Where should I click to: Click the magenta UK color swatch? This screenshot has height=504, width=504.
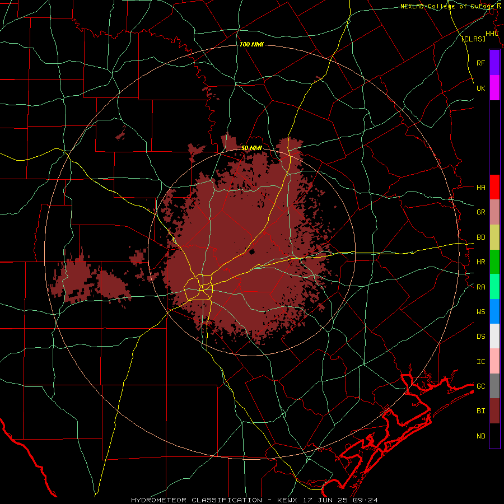pyautogui.click(x=494, y=88)
